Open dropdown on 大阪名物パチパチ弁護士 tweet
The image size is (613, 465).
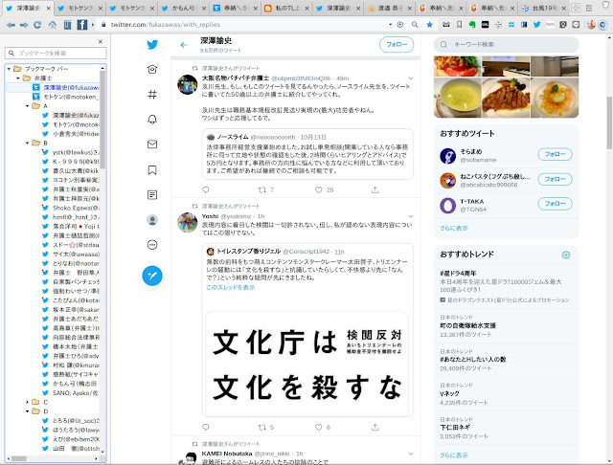(411, 78)
